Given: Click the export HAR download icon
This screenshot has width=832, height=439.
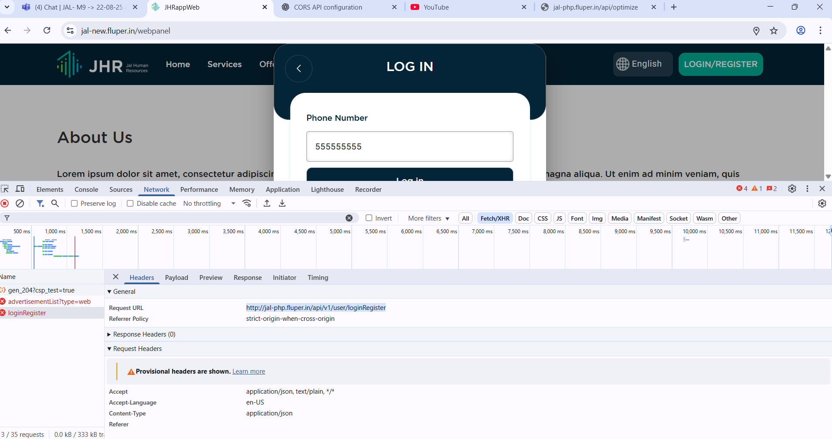Looking at the screenshot, I should click(282, 204).
